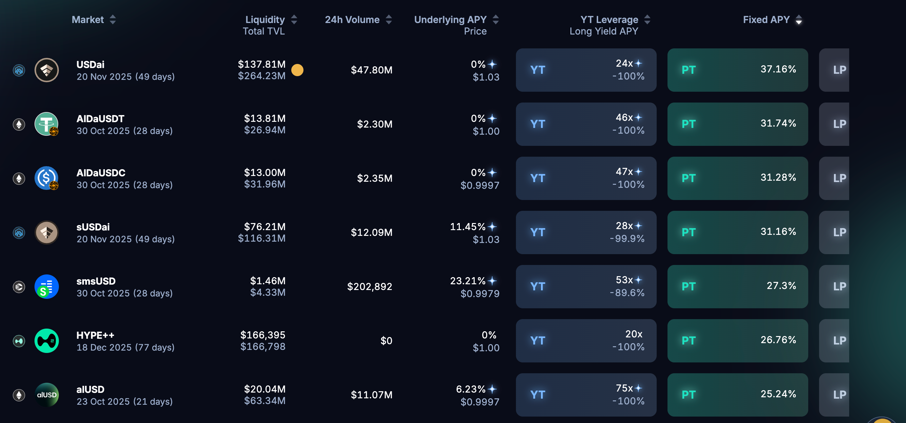
Task: Click the Ethereum chain icon beside AIDaUSDC
Action: point(19,178)
